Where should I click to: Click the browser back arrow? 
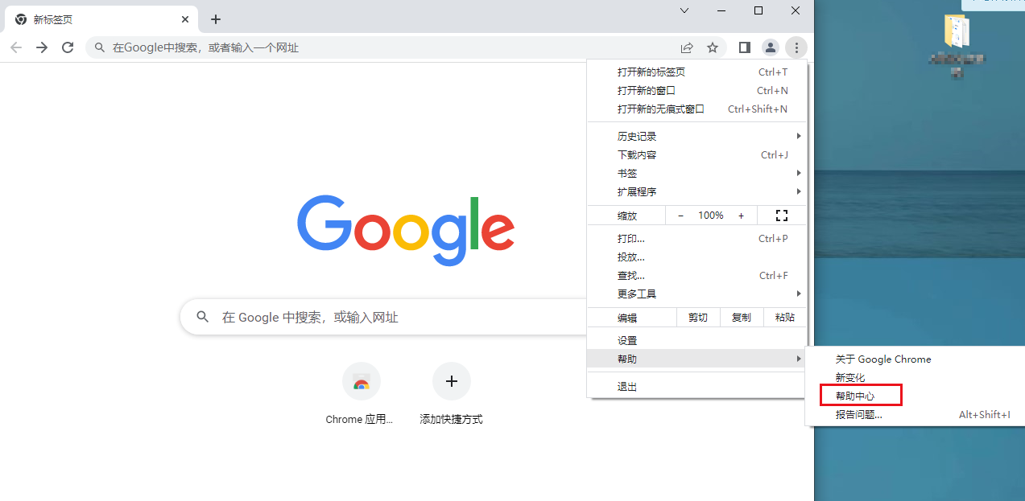[16, 47]
